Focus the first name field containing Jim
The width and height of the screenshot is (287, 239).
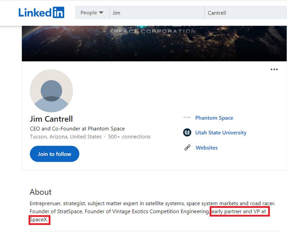pyautogui.click(x=156, y=13)
